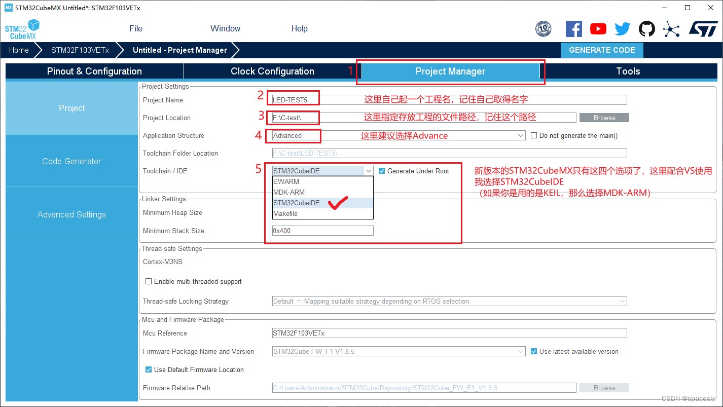Screen dimensions: 723x407
Task: Click the MX app icon in title bar
Action: point(8,8)
